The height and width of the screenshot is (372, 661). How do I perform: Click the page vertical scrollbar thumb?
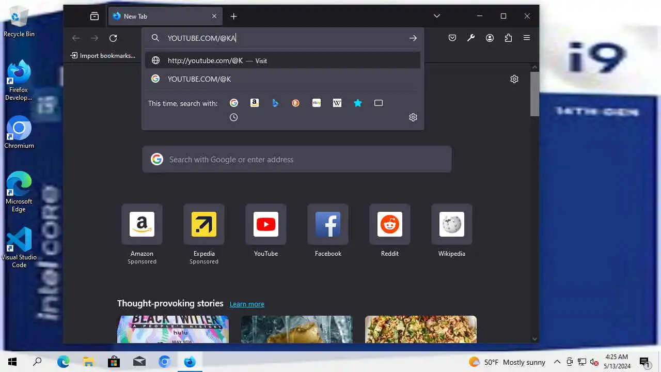click(x=535, y=94)
